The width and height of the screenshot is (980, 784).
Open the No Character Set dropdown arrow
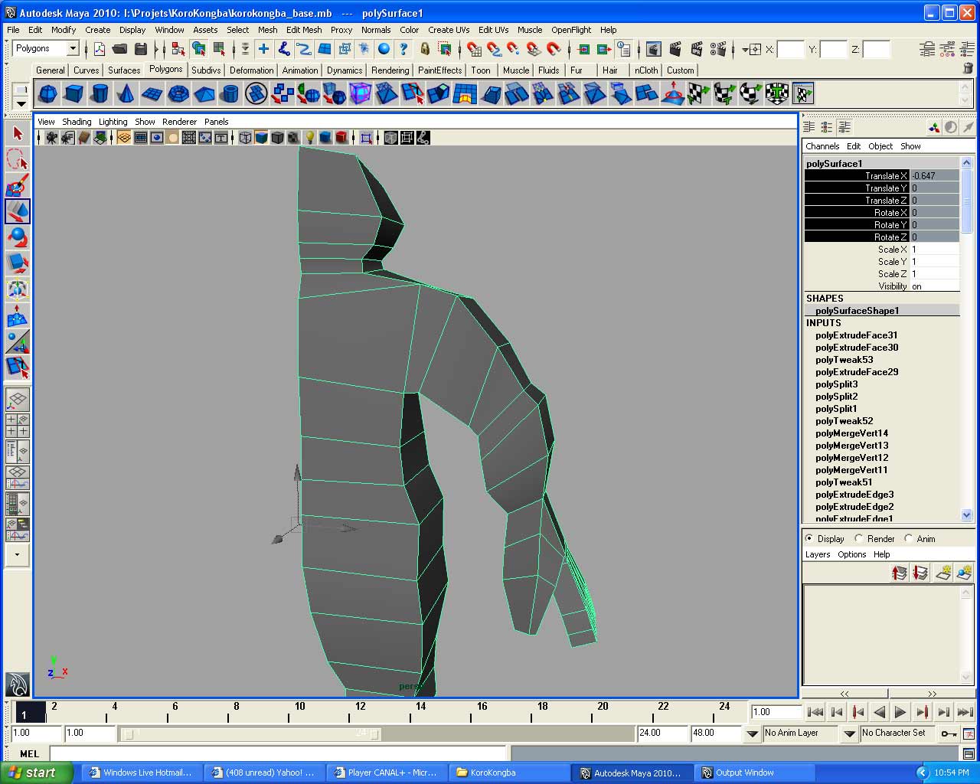coord(849,733)
